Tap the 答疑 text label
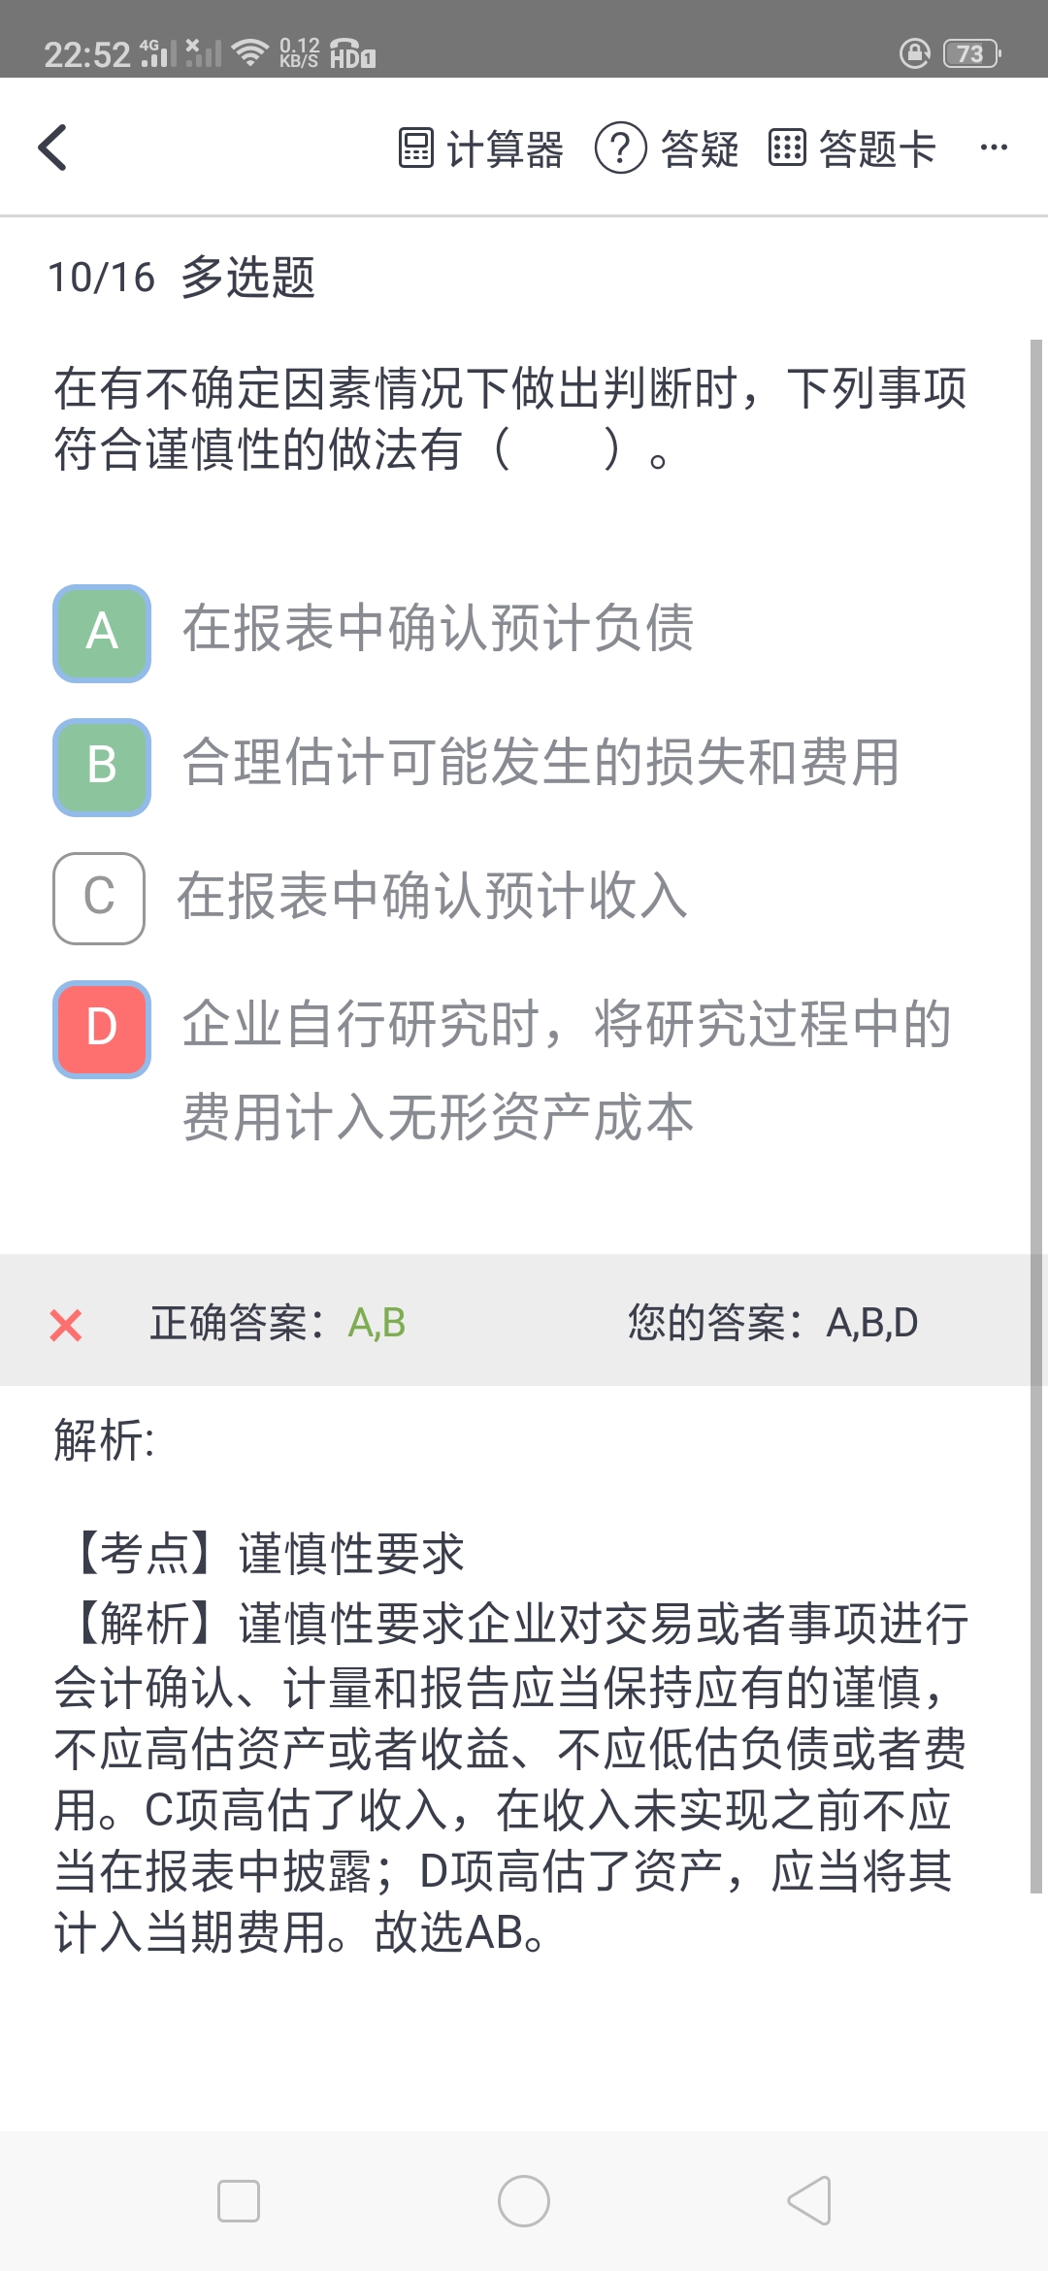Viewport: 1048px width, 2271px height. [700, 149]
